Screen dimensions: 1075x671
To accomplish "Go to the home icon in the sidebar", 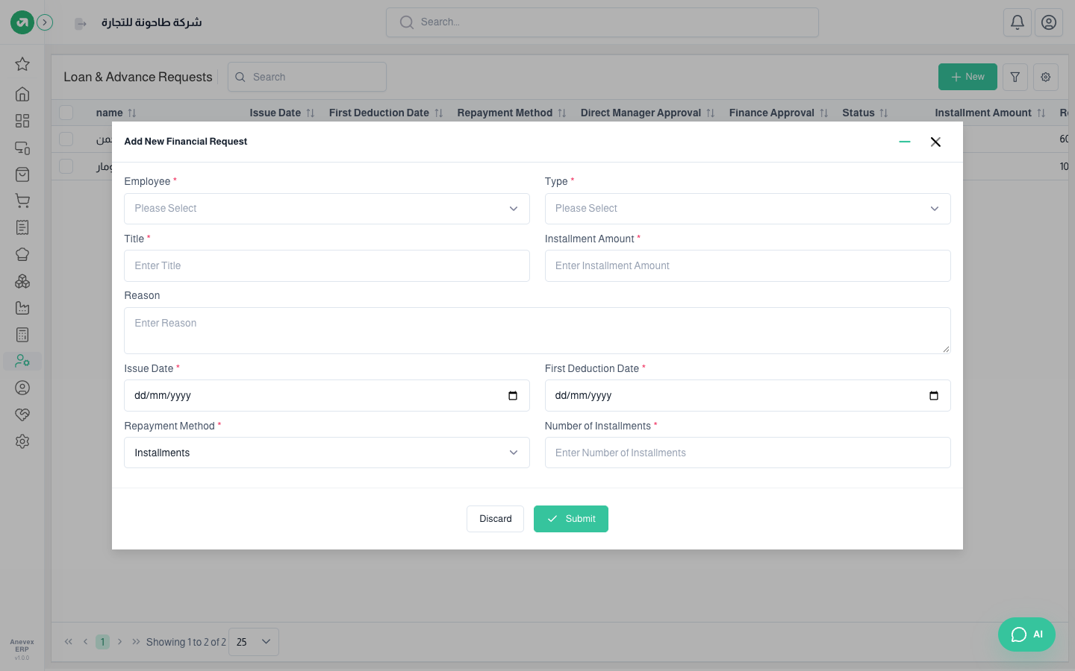I will tap(22, 94).
